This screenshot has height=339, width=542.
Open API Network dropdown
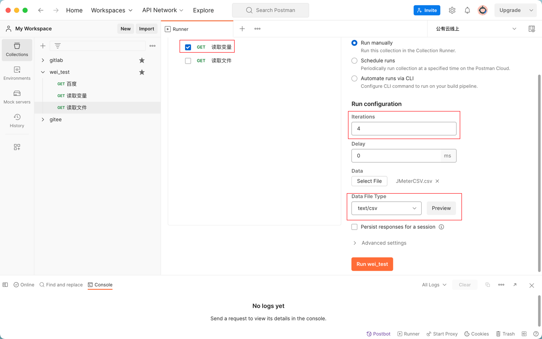163,10
